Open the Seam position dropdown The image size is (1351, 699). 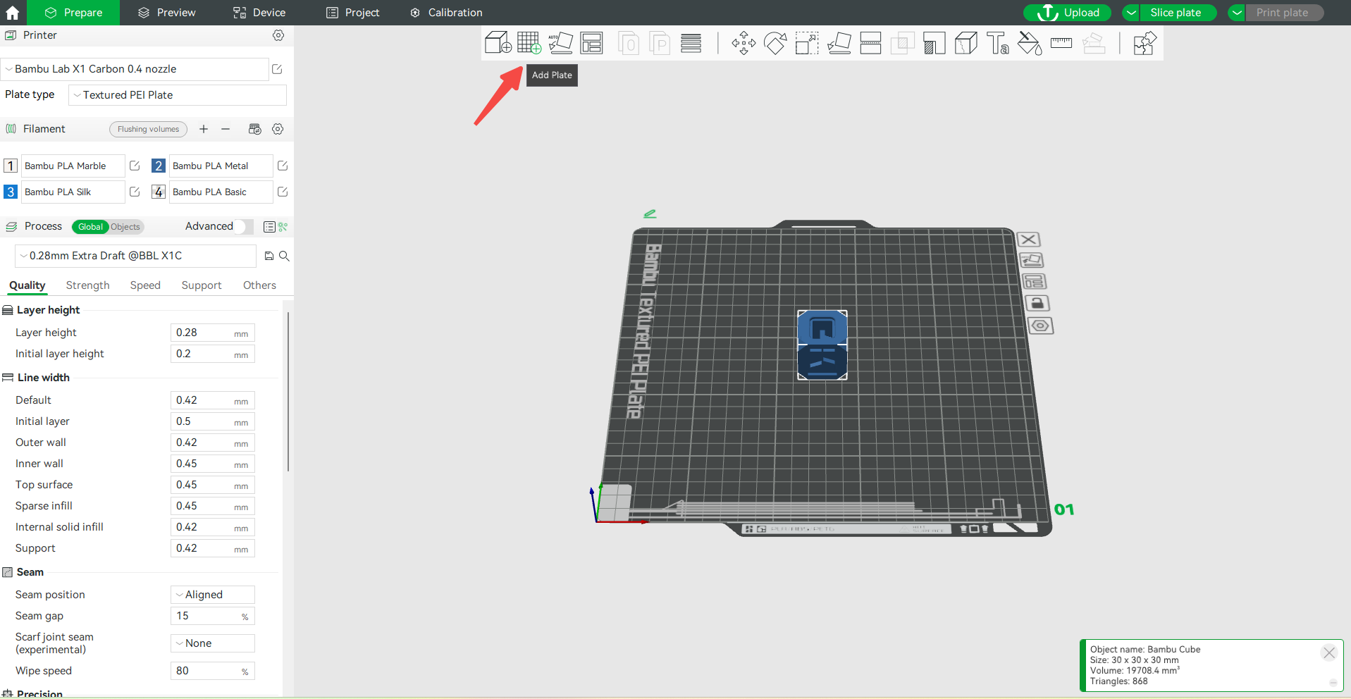point(212,595)
